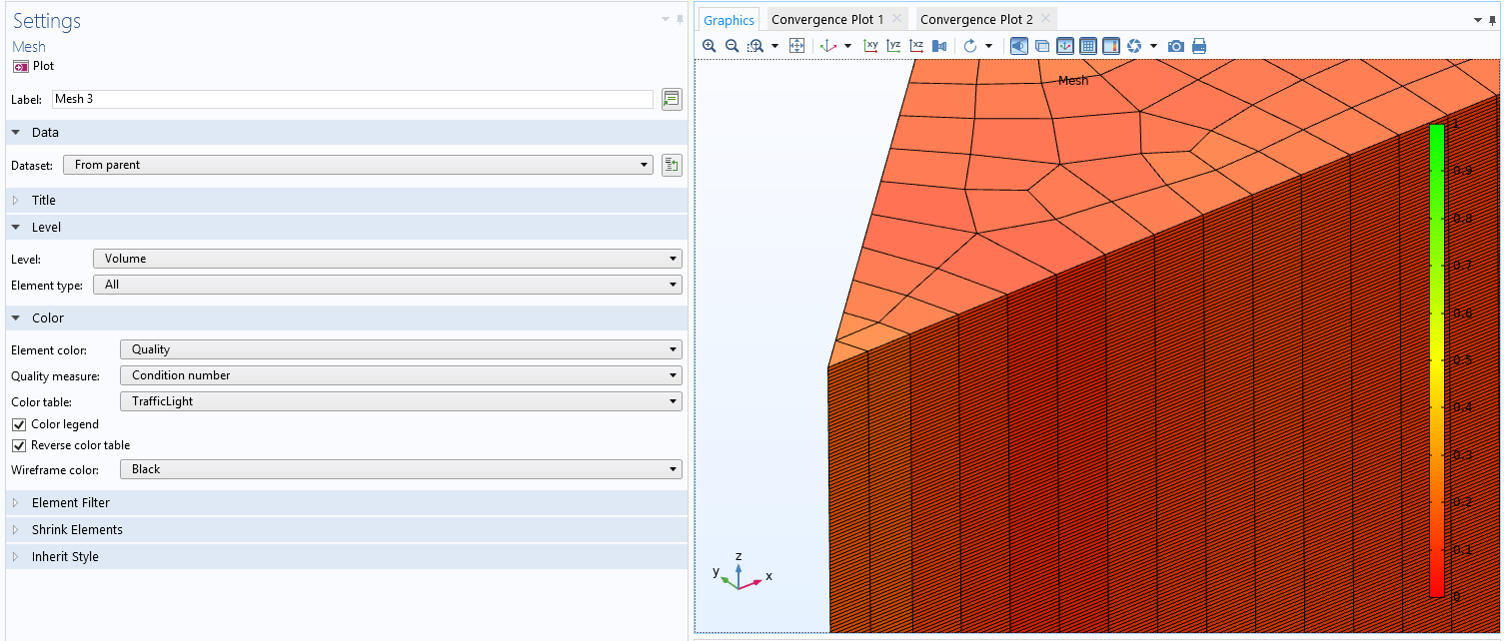Toggle the grid display button
This screenshot has width=1504, height=641.
(x=1088, y=46)
